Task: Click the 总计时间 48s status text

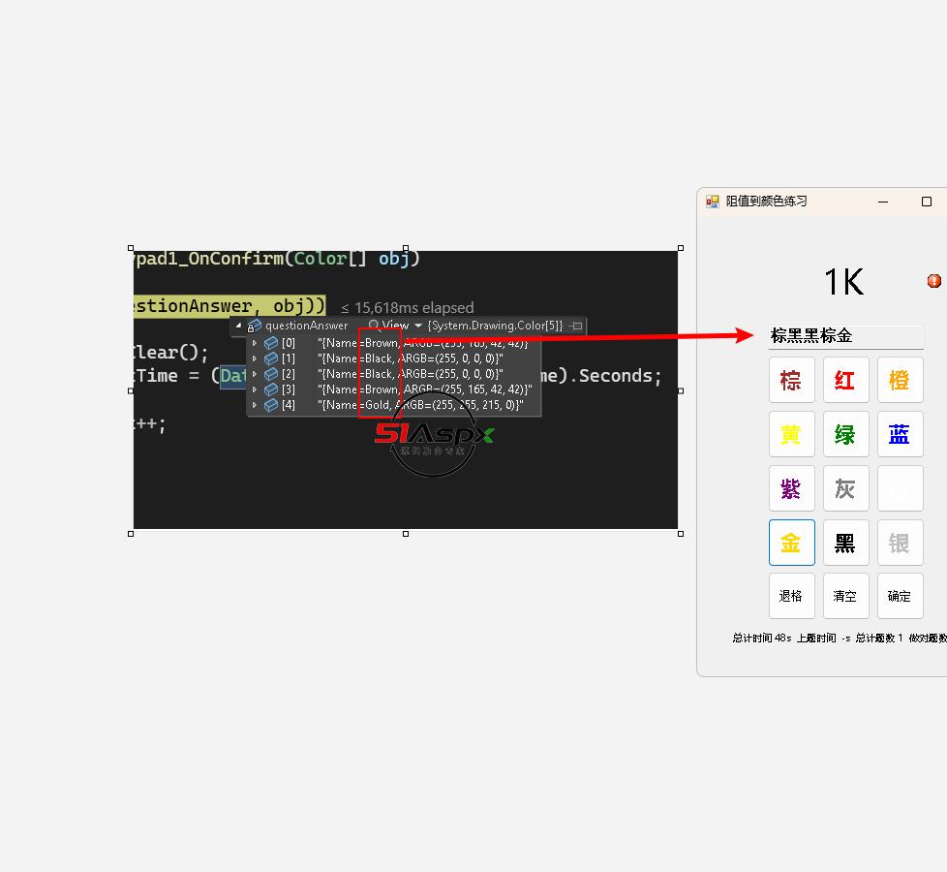Action: [762, 638]
